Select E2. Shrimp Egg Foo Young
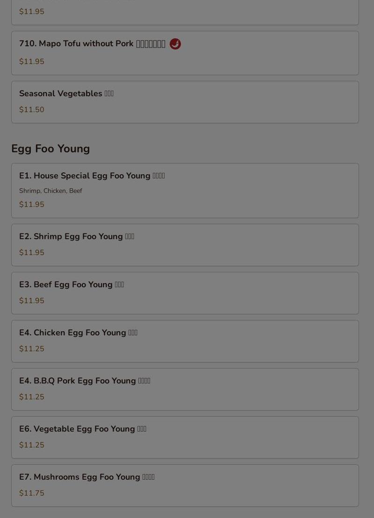The image size is (374, 518). (x=185, y=245)
